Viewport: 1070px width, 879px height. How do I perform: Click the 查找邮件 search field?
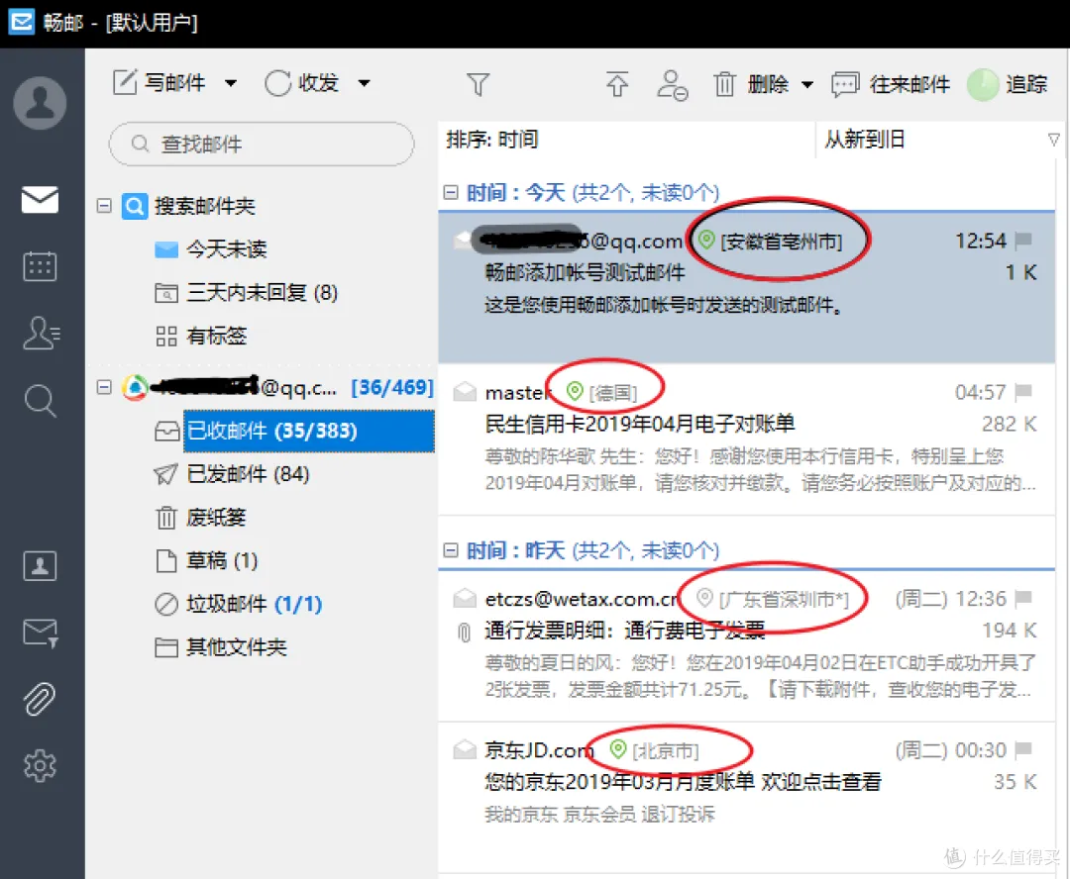point(262,144)
